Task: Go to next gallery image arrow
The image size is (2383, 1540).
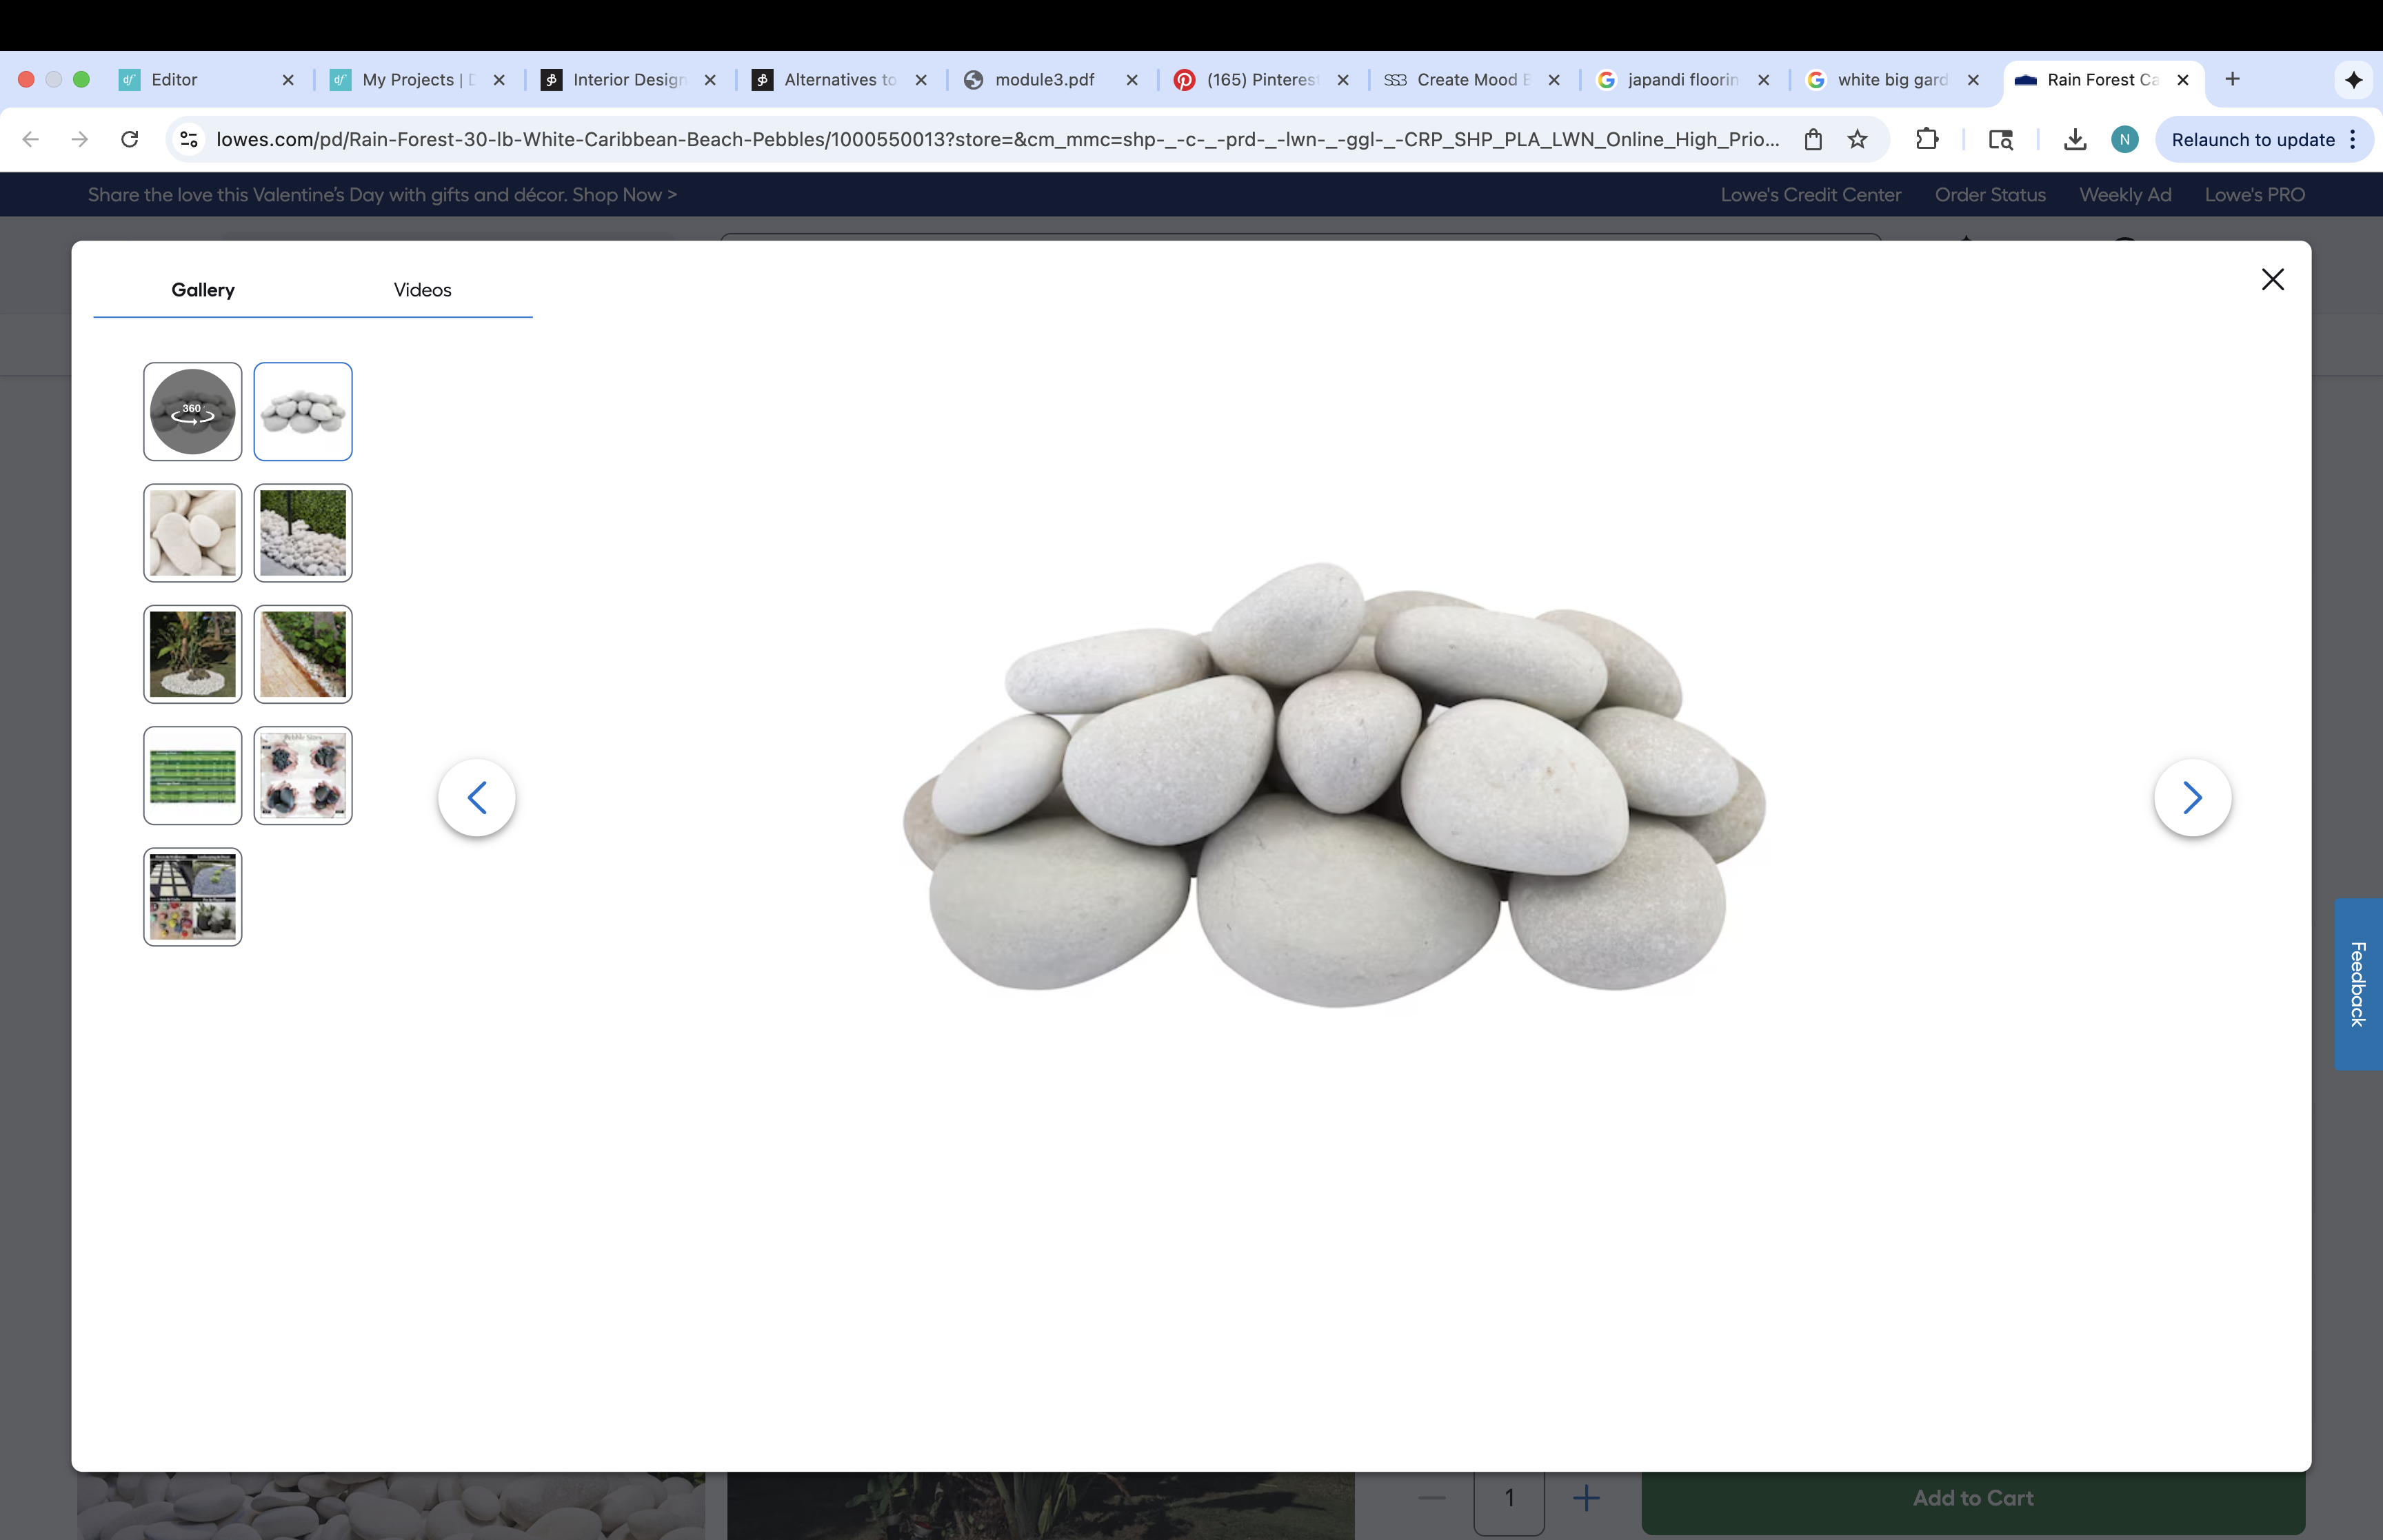Action: [2192, 797]
